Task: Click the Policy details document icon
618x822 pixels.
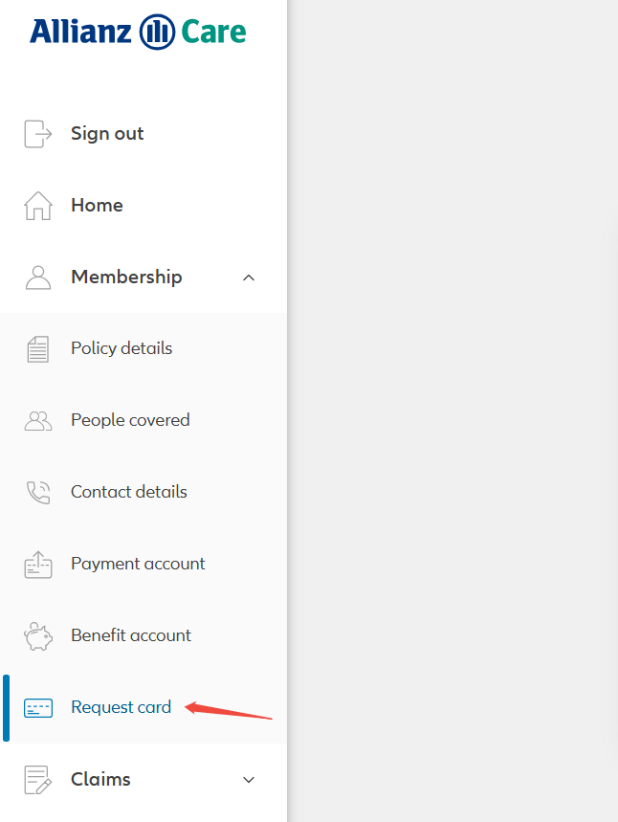Action: point(37,349)
